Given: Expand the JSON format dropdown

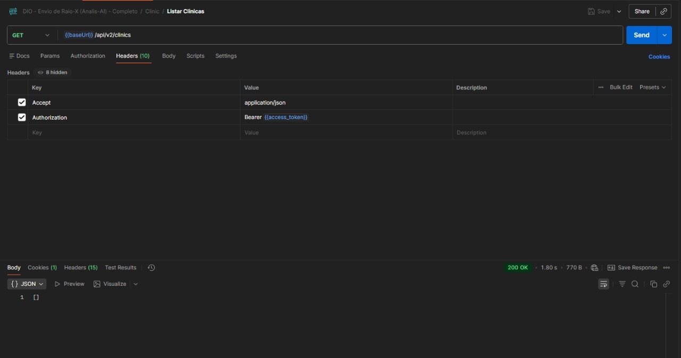Looking at the screenshot, I should coord(27,284).
